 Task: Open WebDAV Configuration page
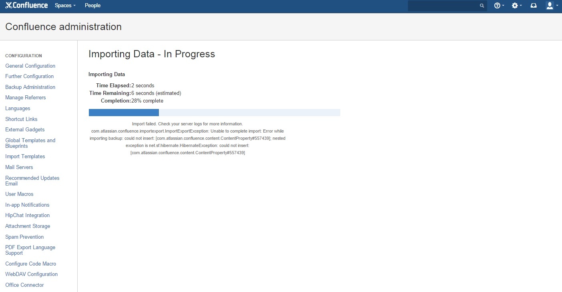coord(32,274)
